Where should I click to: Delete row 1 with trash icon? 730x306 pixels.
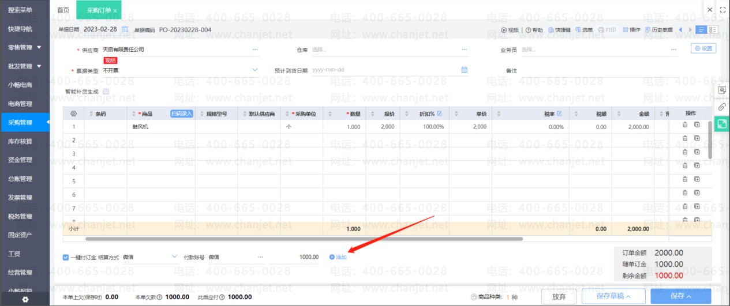click(x=685, y=124)
